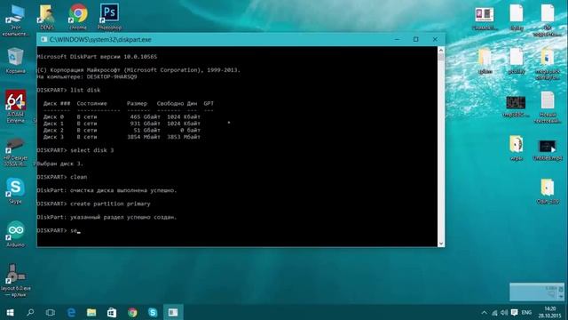Open the Untitled.mp4 video file on the desktop

click(x=548, y=150)
